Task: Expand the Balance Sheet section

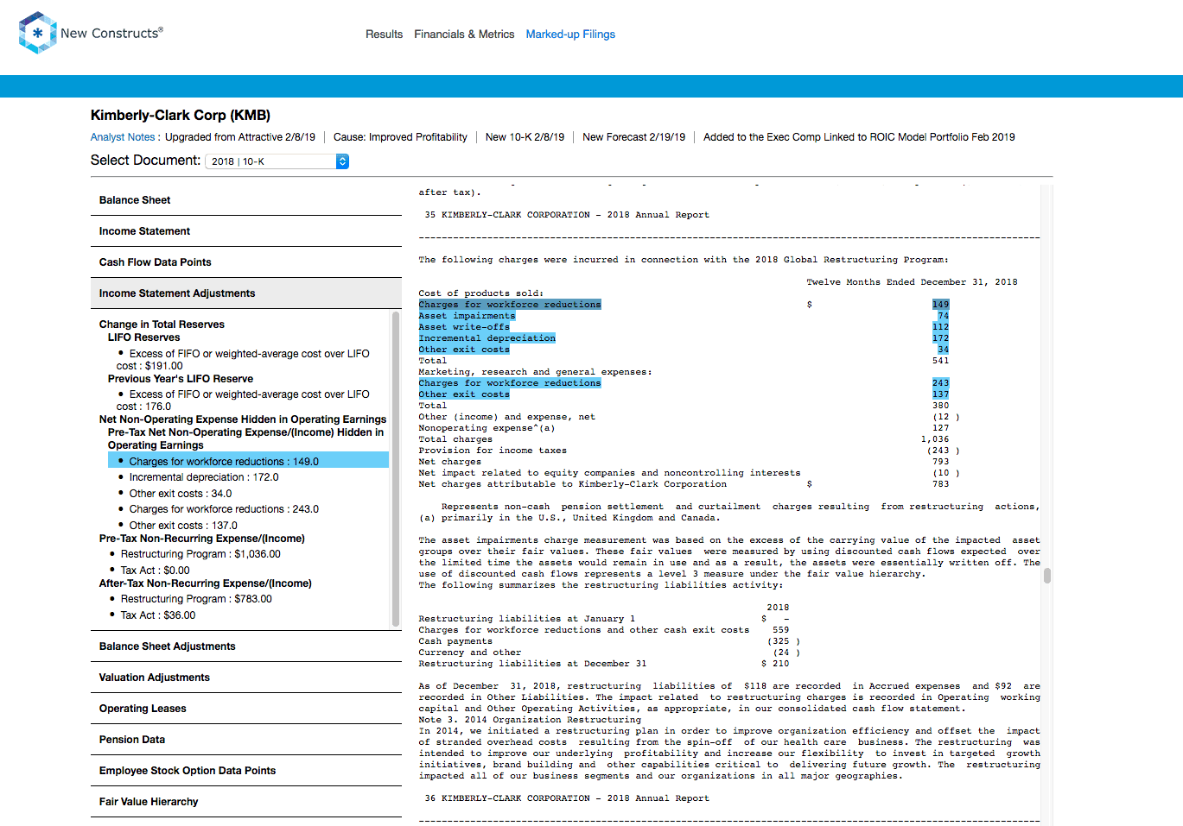Action: (246, 200)
